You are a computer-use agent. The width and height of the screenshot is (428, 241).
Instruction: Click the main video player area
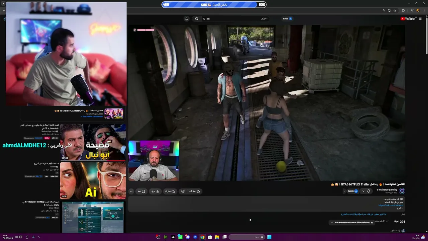266,103
